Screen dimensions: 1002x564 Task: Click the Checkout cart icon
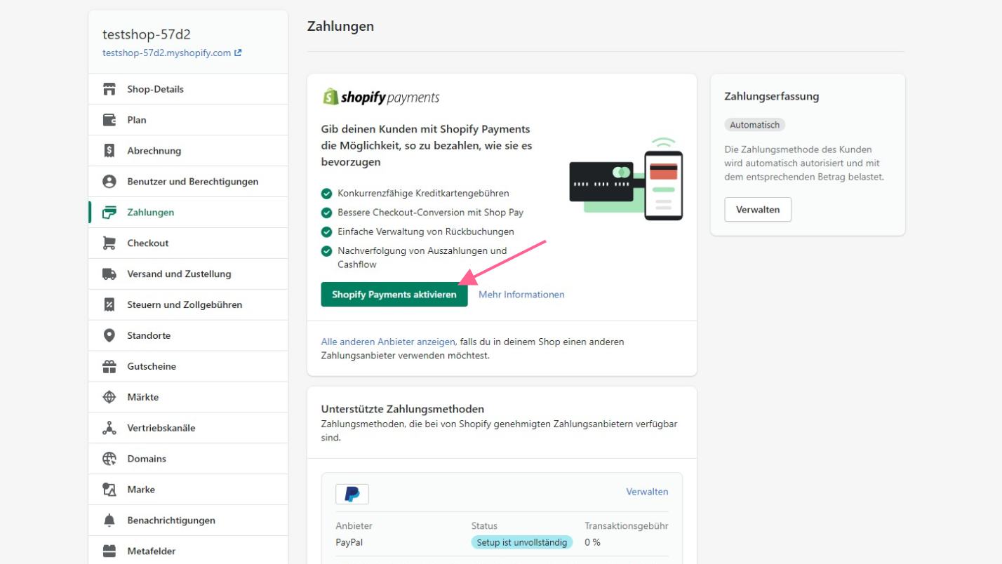click(109, 243)
